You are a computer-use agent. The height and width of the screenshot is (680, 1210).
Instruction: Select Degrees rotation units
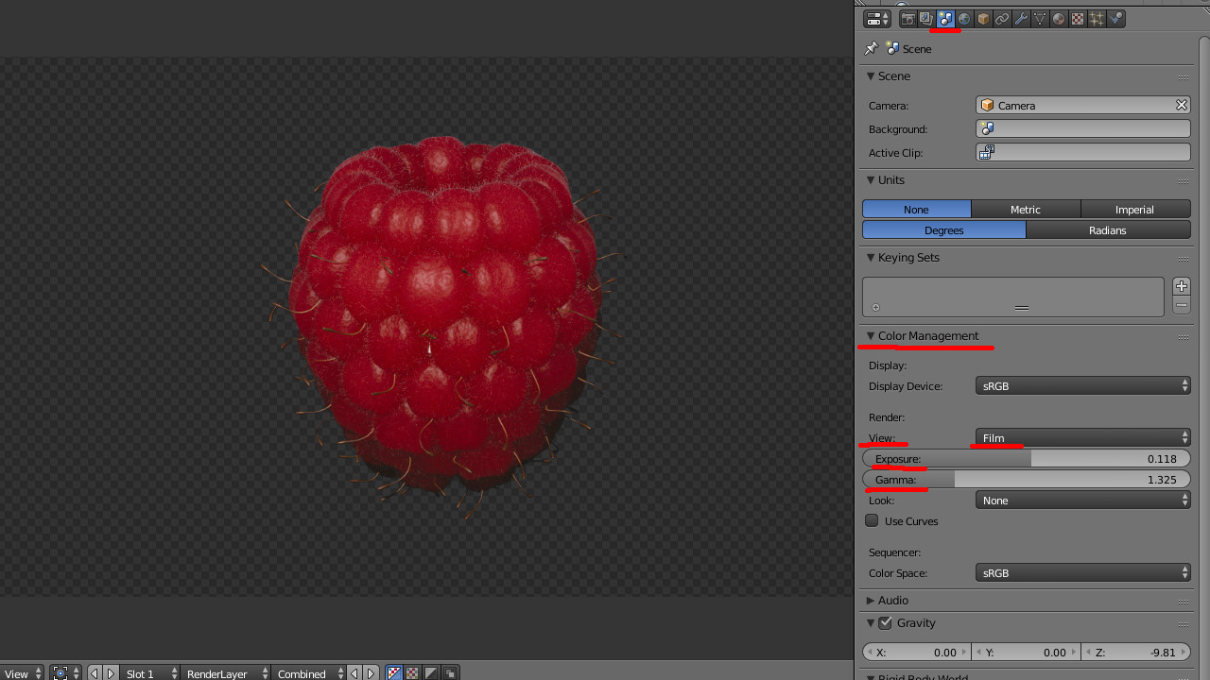point(944,230)
